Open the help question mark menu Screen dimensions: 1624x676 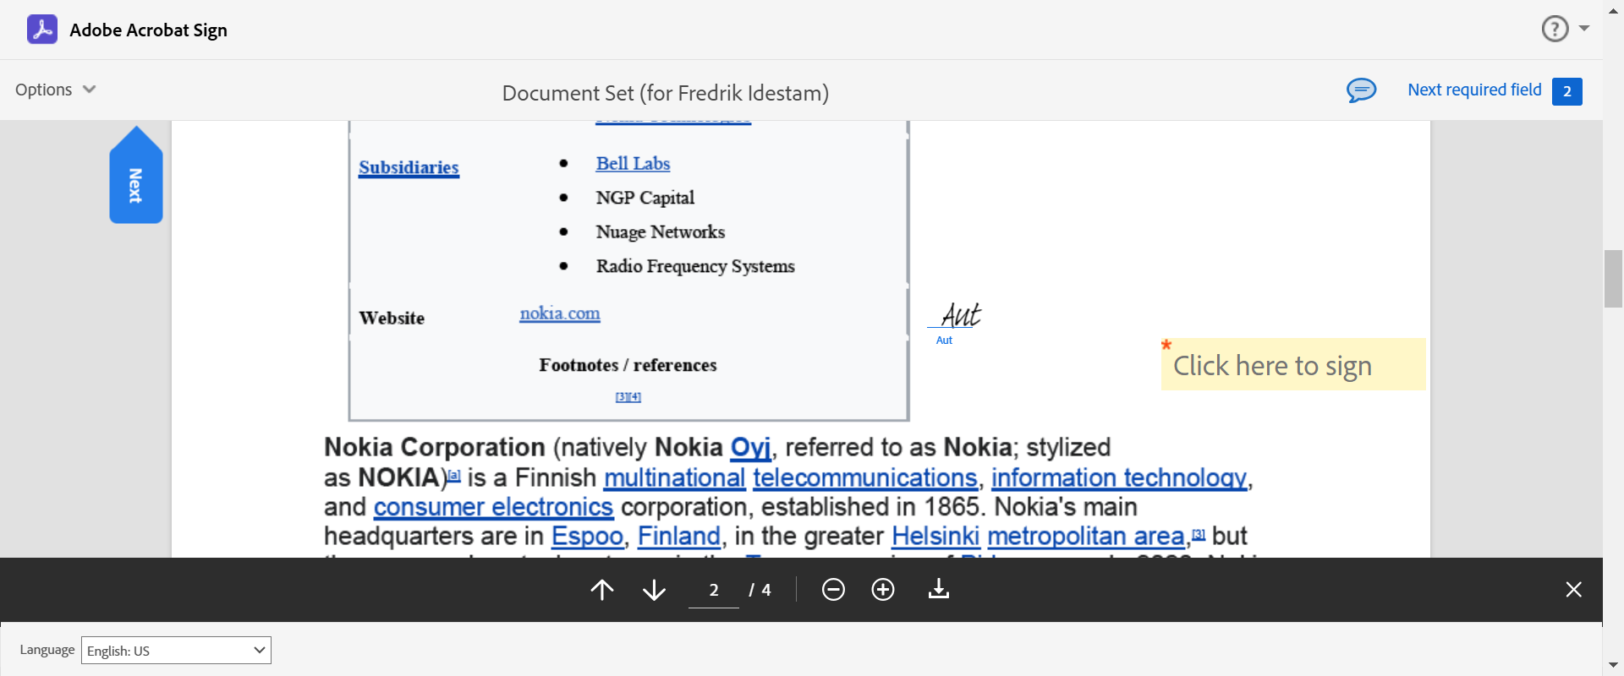pos(1555,29)
